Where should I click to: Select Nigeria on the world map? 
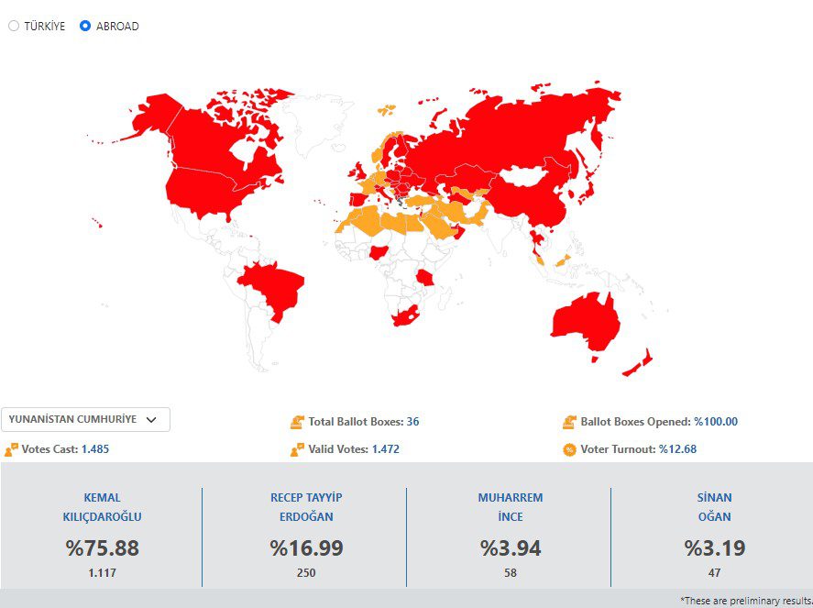[x=378, y=252]
